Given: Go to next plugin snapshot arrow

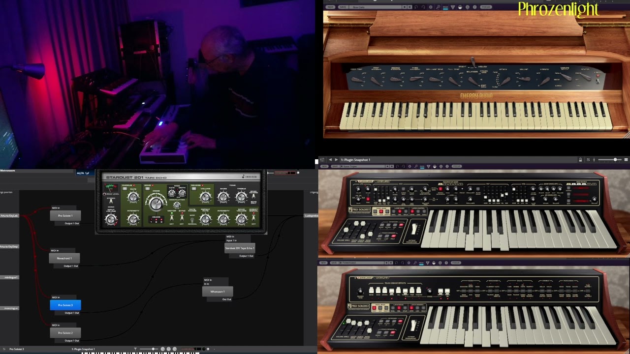Looking at the screenshot, I should pos(336,160).
